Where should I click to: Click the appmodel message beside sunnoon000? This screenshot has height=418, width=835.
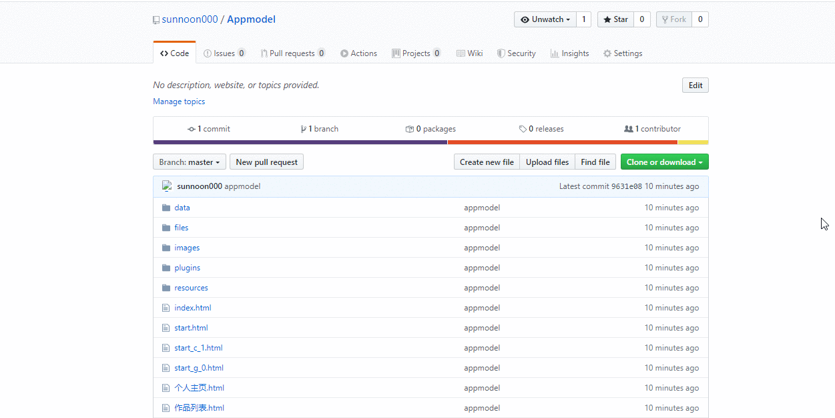pyautogui.click(x=242, y=186)
